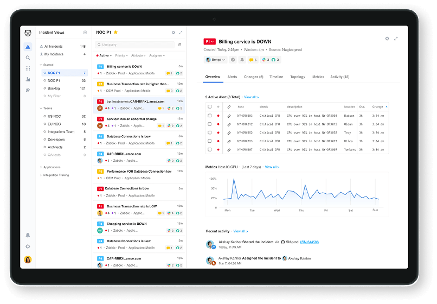Click the snooze bell icon near Benga
Screen dimensions: 437x304
[x=242, y=60]
